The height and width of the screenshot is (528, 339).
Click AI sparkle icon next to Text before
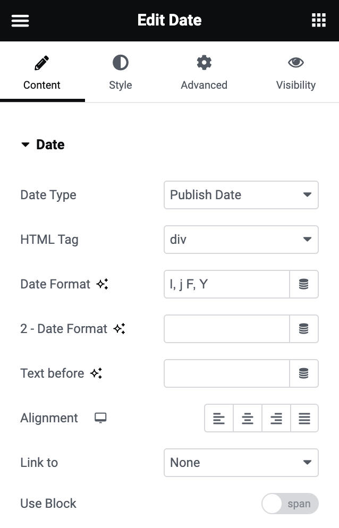click(96, 373)
